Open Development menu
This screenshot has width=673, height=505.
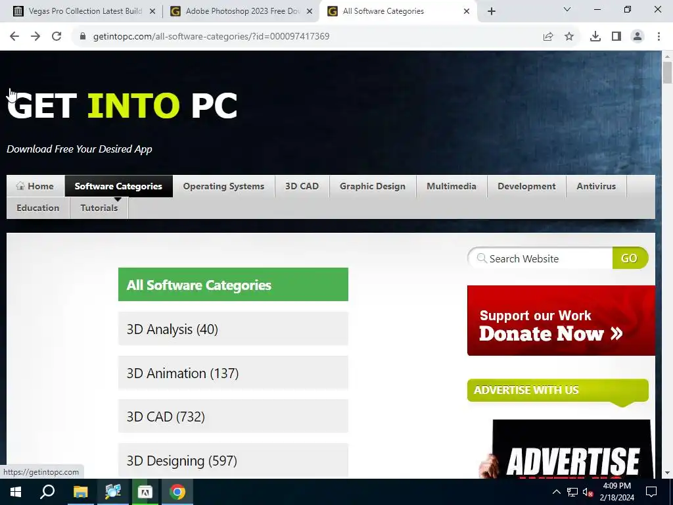526,186
